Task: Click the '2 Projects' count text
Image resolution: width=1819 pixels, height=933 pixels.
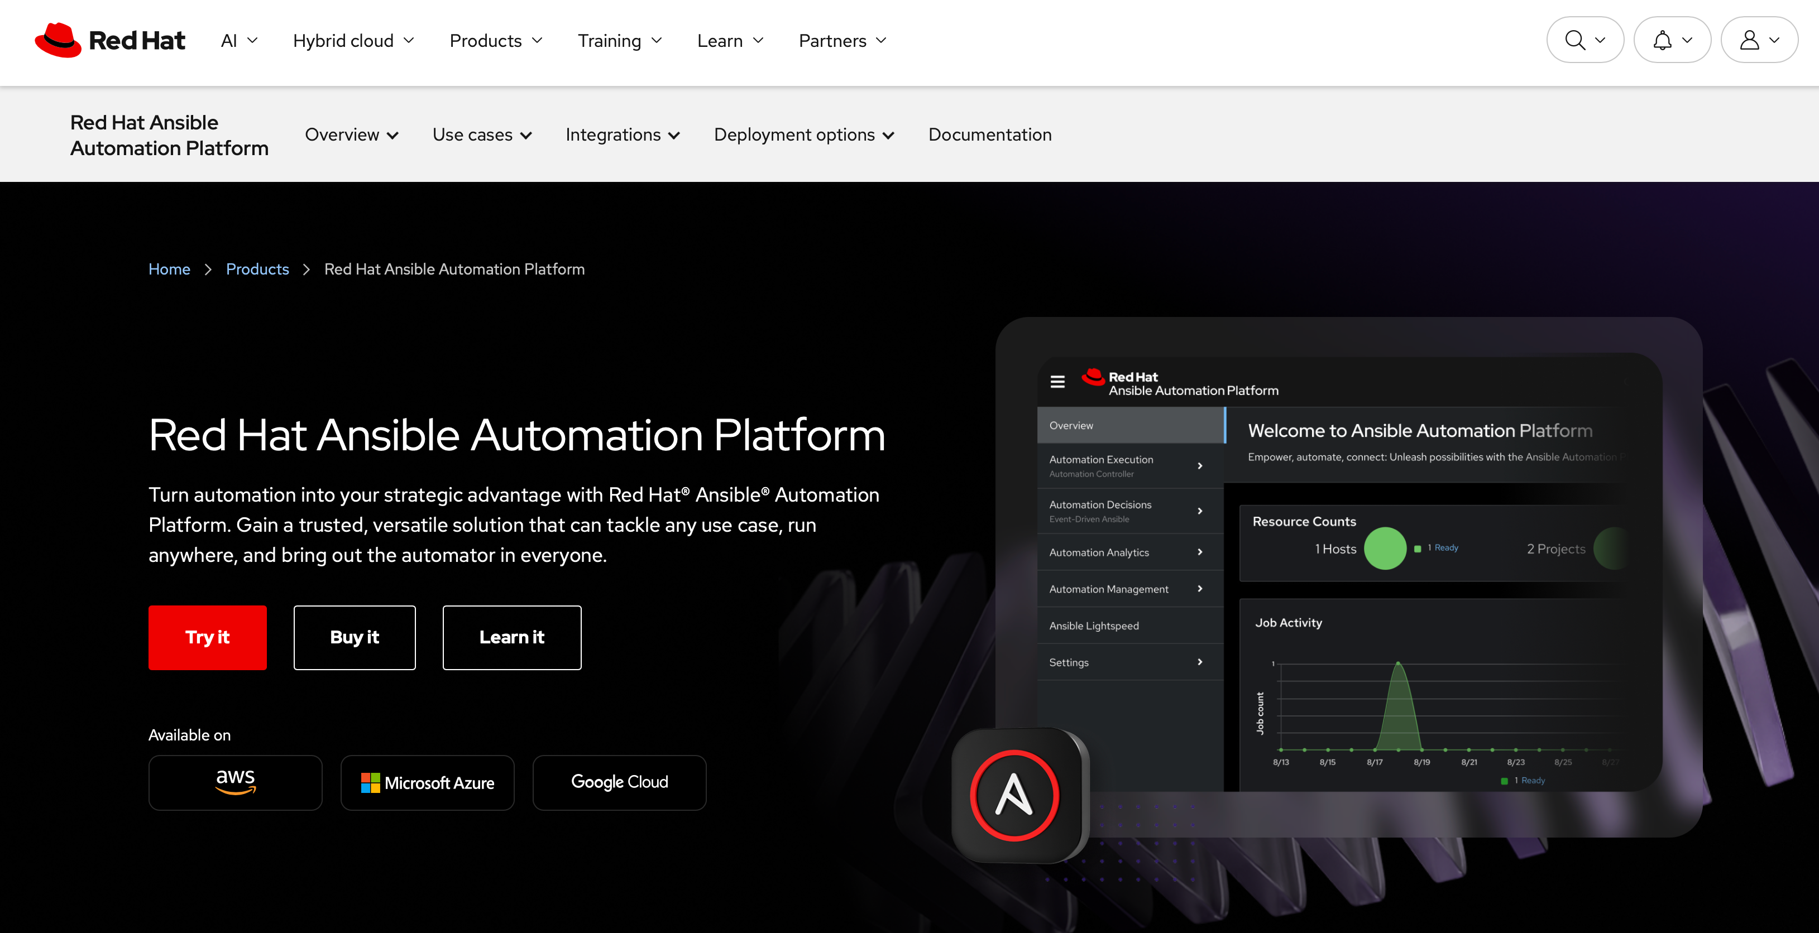Action: click(1555, 549)
